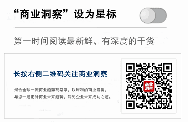
Task: Click the QR code's top-left finder square
Action: coord(130,68)
